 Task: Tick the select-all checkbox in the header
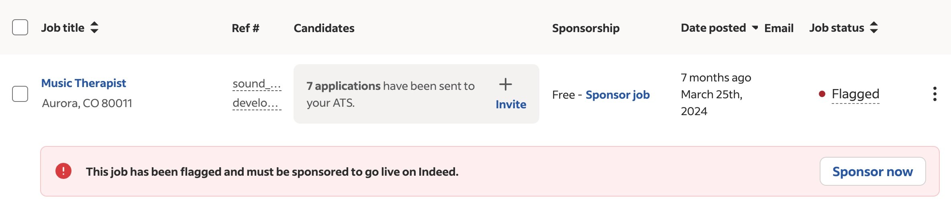point(20,27)
